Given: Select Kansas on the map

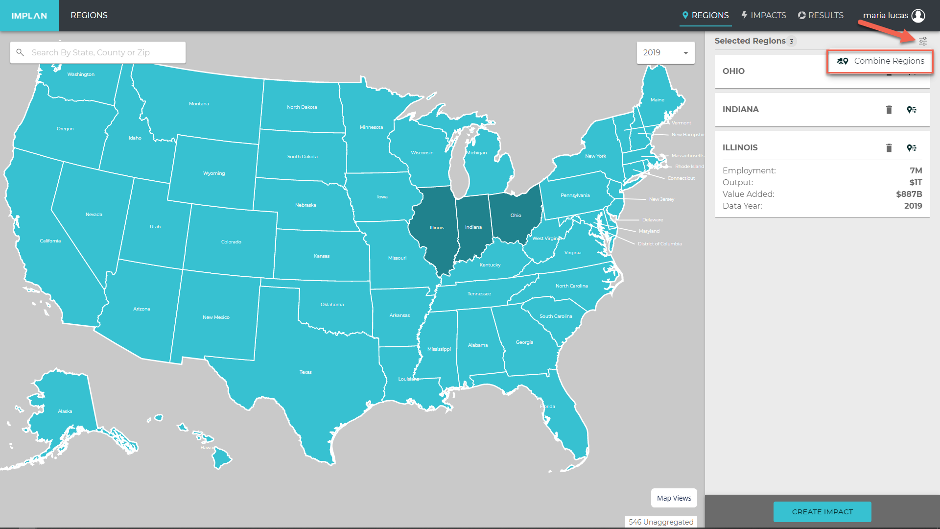Looking at the screenshot, I should (x=322, y=256).
